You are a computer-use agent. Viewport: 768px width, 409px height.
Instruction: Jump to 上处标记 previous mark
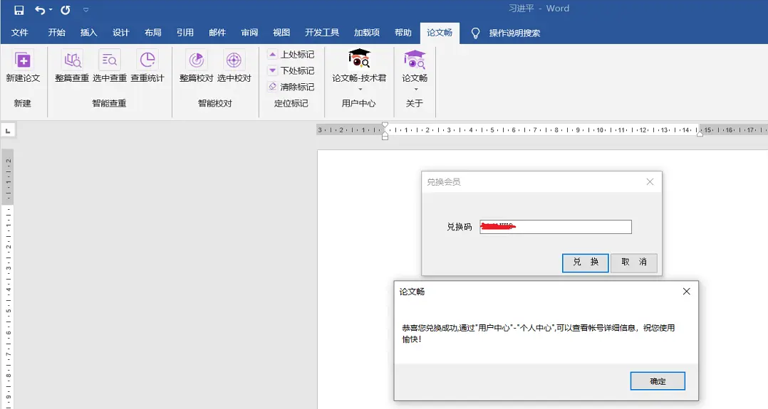[x=291, y=54]
